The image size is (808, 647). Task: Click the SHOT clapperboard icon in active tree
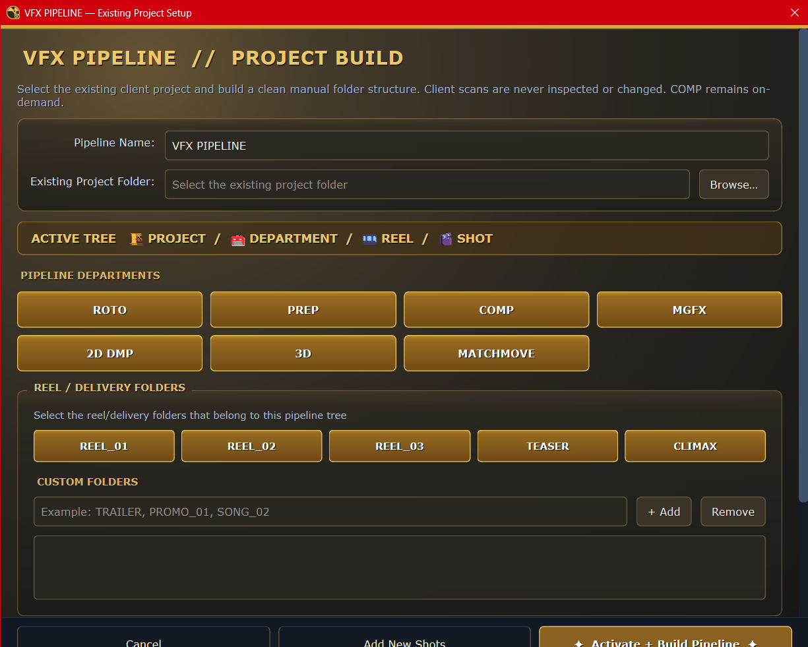tap(447, 239)
